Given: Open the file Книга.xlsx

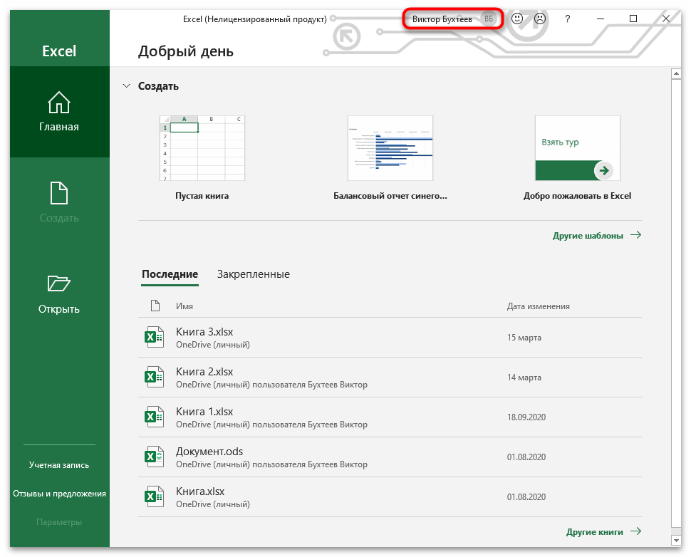Looking at the screenshot, I should point(390,497).
